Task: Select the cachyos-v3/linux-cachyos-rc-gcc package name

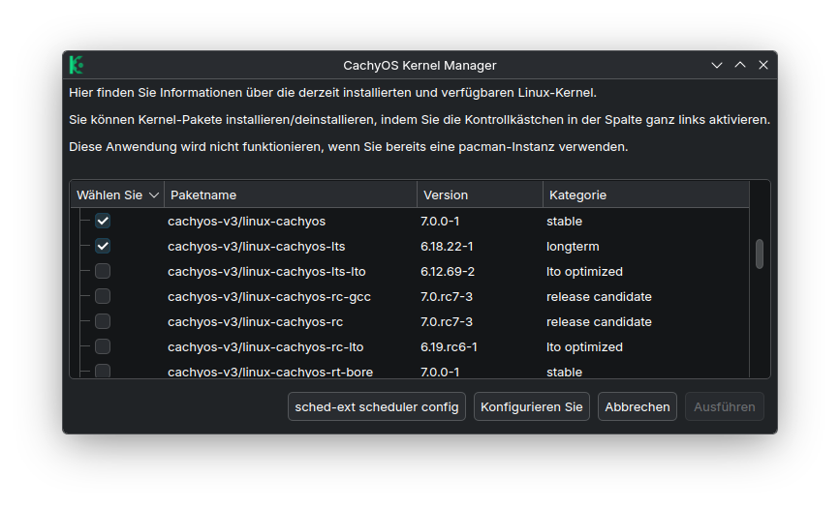Action: 269,296
